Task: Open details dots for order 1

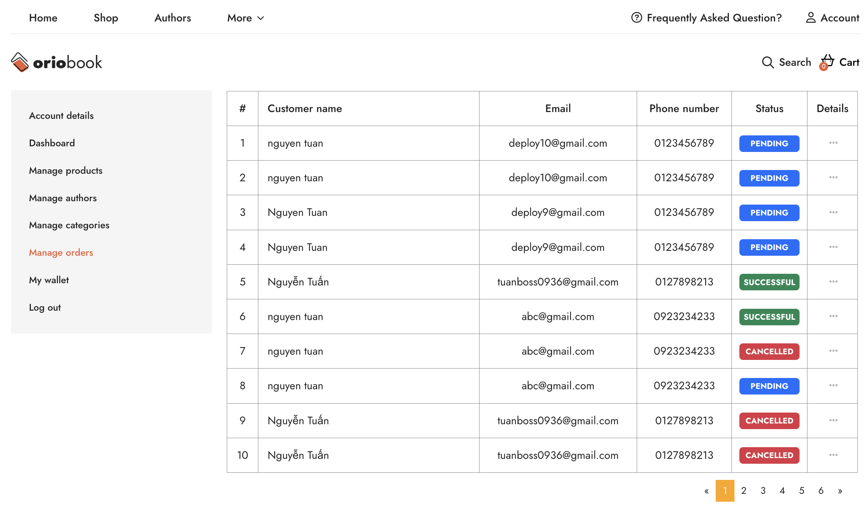Action: point(833,143)
